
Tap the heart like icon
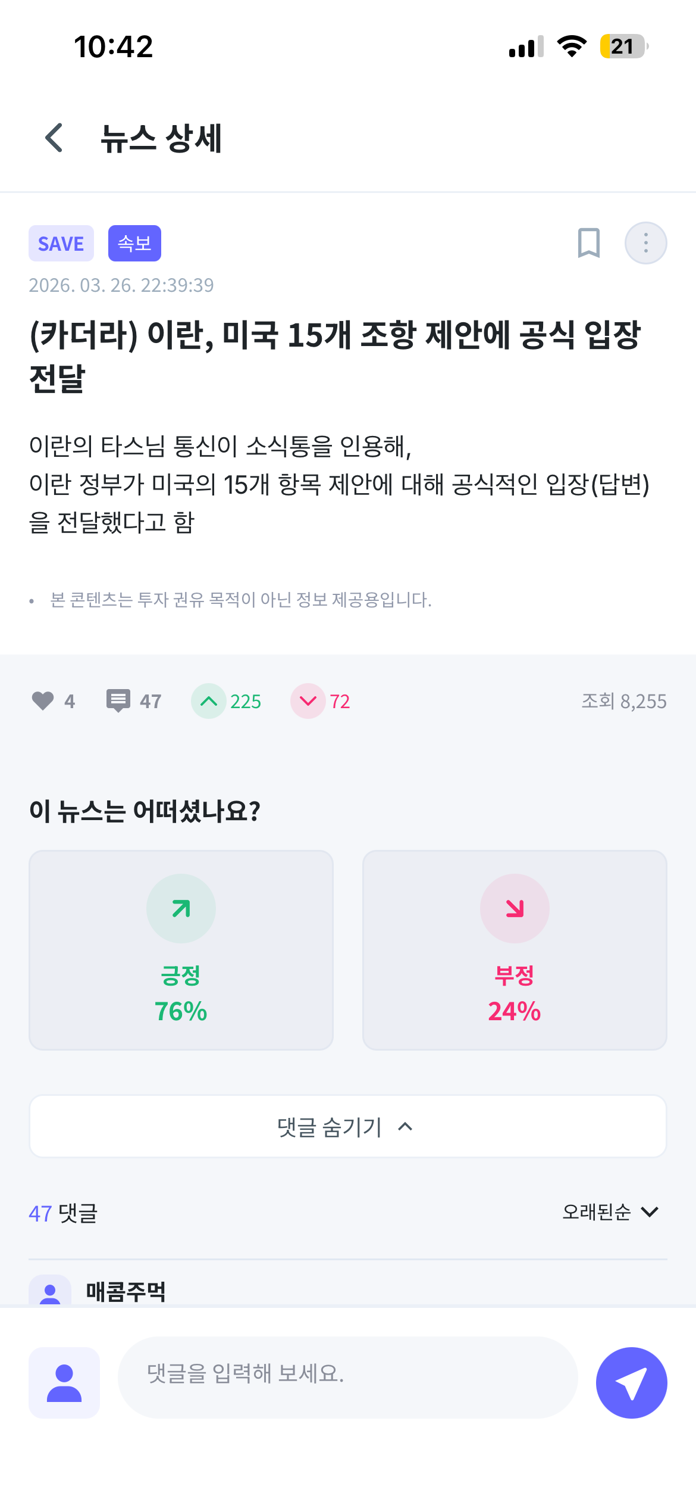coord(43,701)
